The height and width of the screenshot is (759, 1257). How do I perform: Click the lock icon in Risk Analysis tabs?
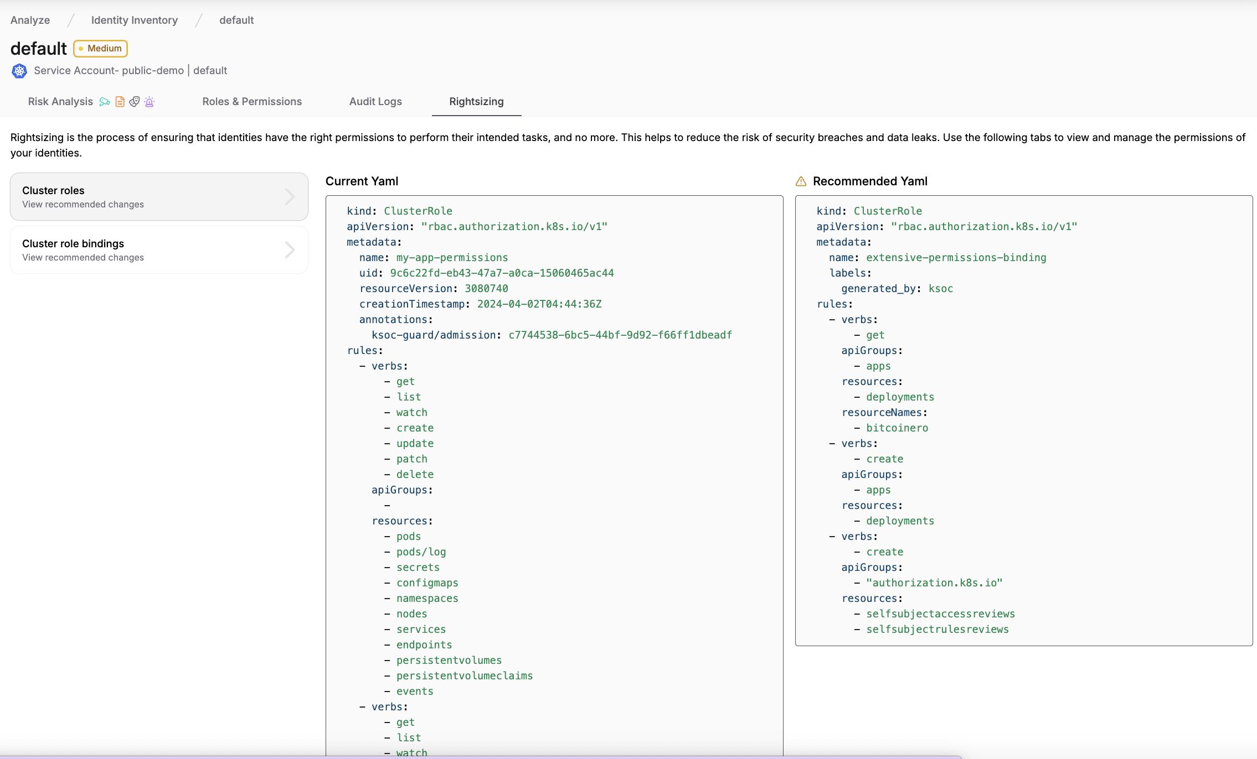click(x=149, y=101)
